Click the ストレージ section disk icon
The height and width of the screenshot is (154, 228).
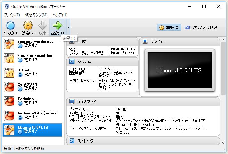[x=72, y=141]
